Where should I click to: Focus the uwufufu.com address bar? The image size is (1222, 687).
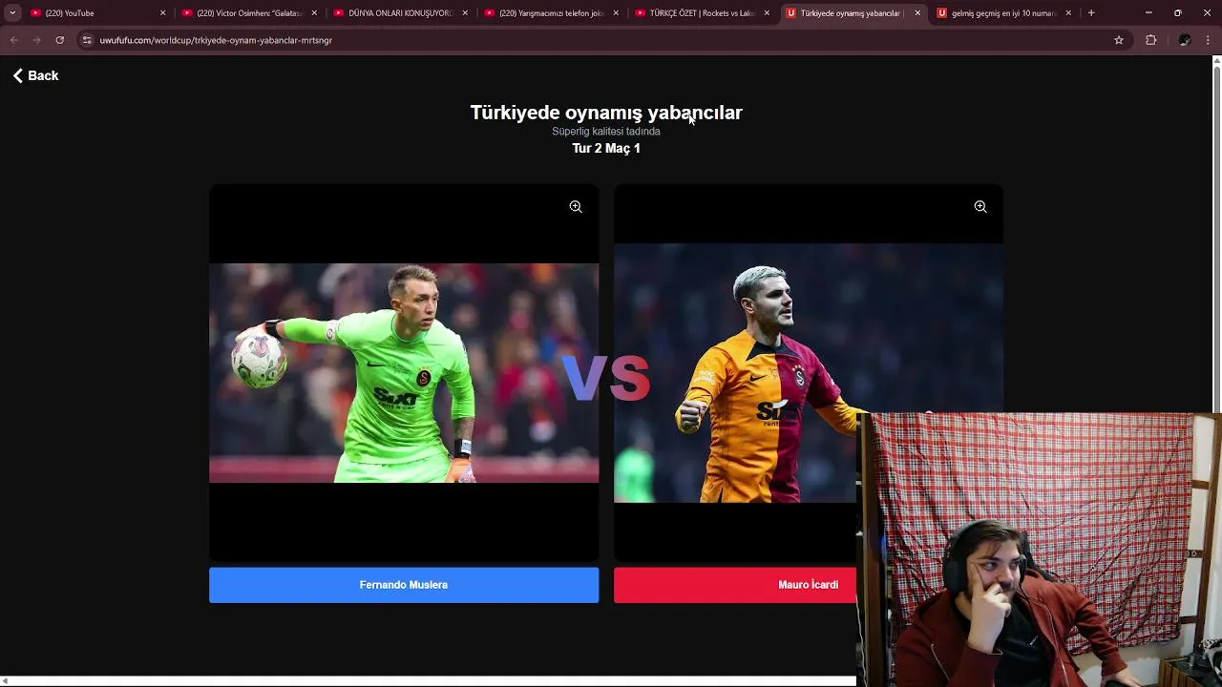[x=601, y=40]
